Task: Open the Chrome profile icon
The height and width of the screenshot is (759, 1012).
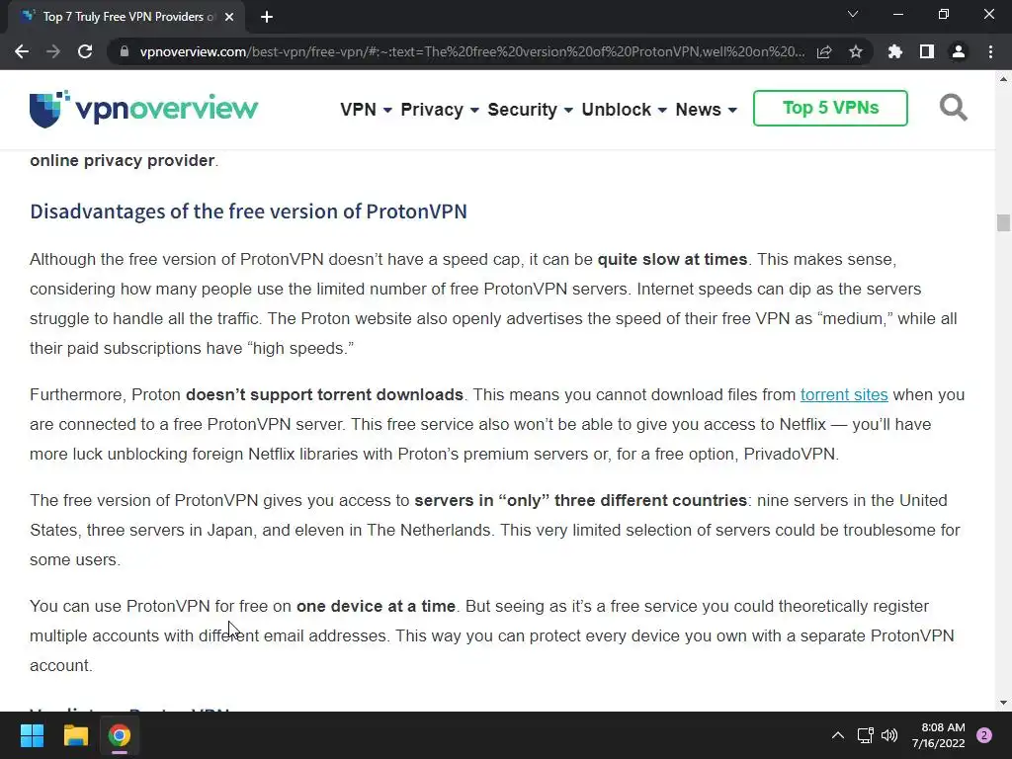Action: pos(959,51)
